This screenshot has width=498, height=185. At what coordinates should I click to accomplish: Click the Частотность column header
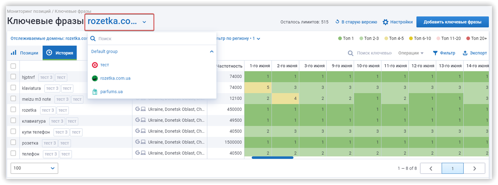229,66
